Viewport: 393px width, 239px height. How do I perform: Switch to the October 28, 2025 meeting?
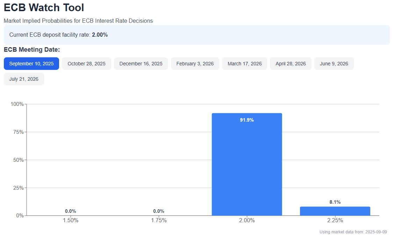[86, 64]
